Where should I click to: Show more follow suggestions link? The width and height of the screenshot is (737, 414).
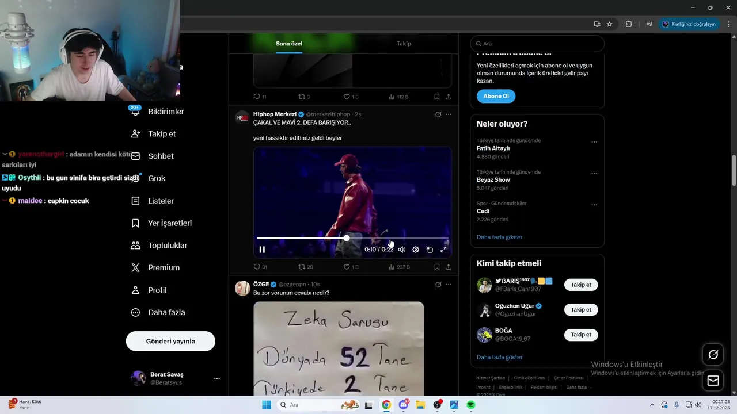pos(499,357)
